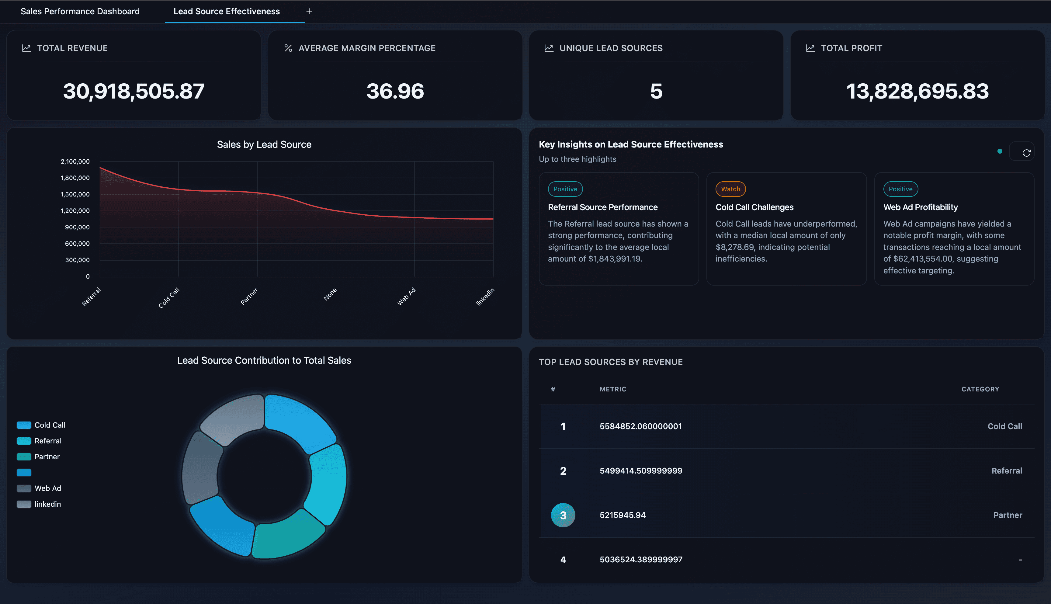Screen dimensions: 1051x604
Task: Open a new dashboard tab with the plus icon
Action: click(309, 11)
